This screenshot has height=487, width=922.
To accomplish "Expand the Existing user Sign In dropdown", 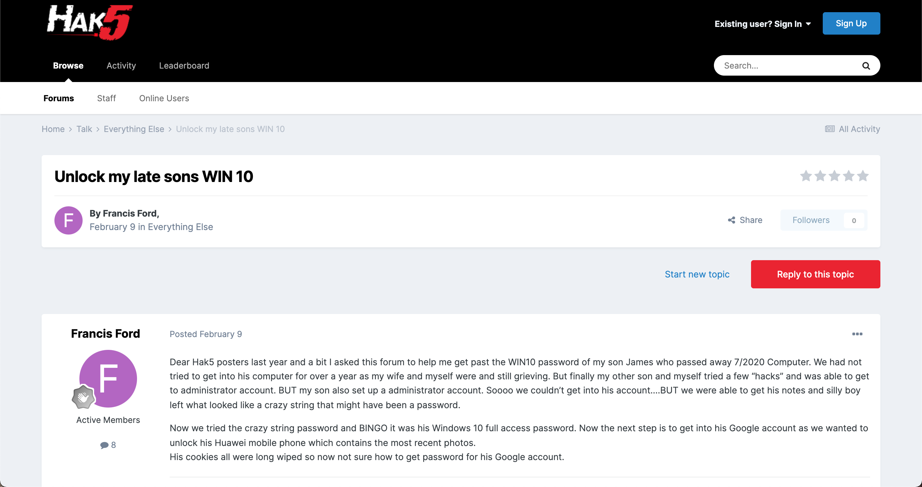I will pyautogui.click(x=762, y=24).
